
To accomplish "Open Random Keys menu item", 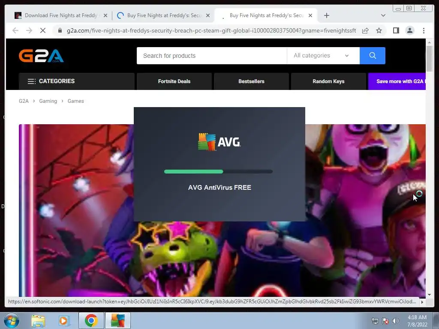I will pos(328,81).
